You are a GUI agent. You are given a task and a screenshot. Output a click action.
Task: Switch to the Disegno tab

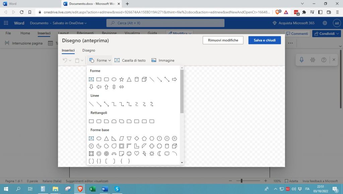[89, 50]
